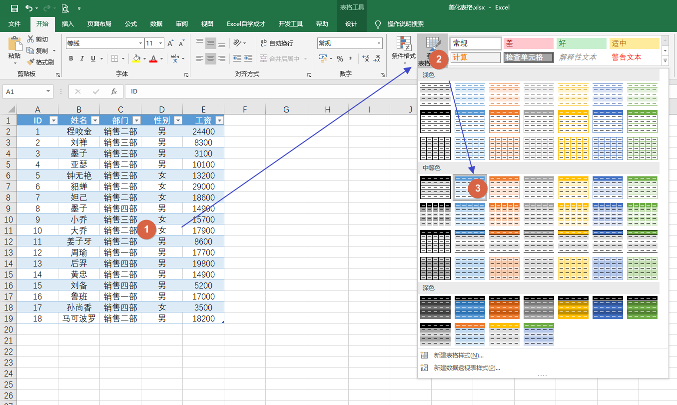Click the Increase Font Size icon
This screenshot has width=677, height=405.
tap(170, 43)
